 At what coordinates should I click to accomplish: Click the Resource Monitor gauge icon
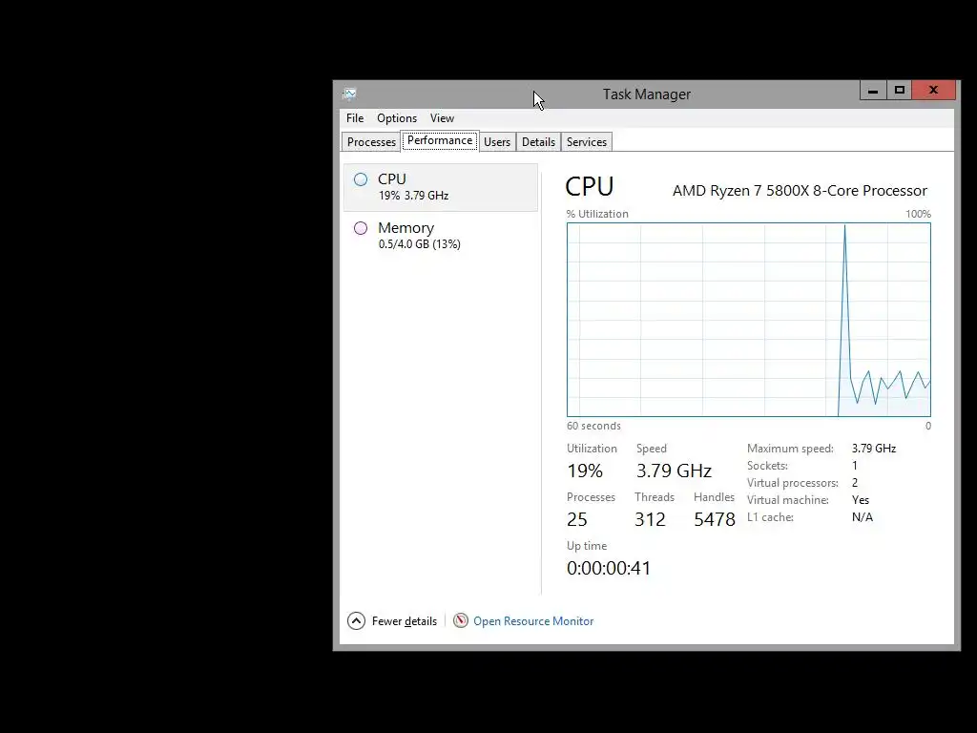pos(461,620)
